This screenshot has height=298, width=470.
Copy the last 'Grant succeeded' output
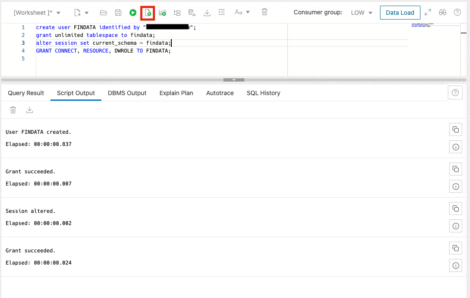456,248
